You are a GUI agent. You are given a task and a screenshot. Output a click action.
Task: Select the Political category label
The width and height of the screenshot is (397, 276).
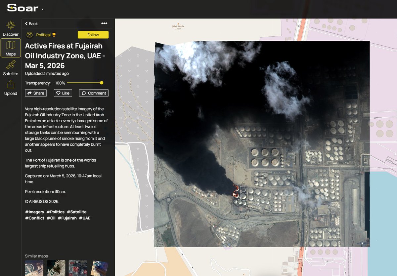click(x=44, y=35)
